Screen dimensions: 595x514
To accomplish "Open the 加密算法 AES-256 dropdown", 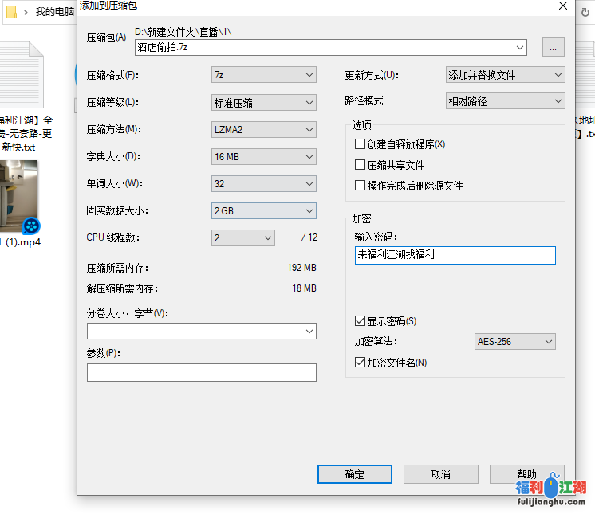I will coord(514,342).
